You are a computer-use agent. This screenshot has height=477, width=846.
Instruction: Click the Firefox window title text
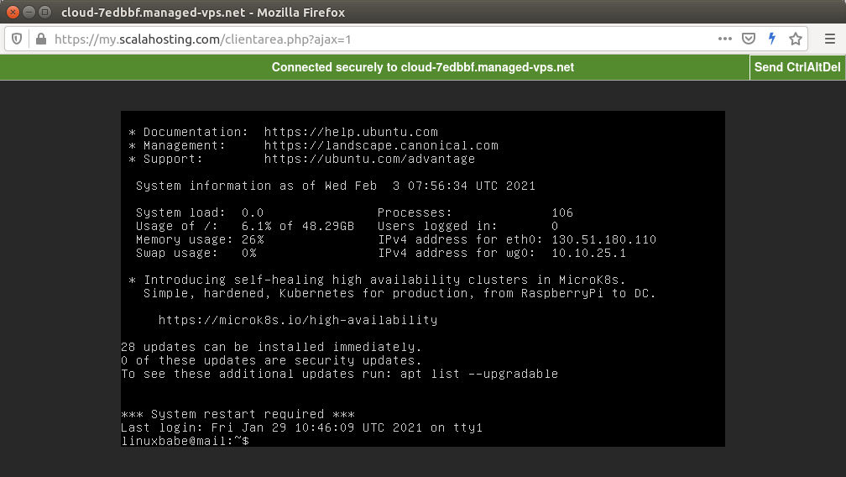point(202,13)
